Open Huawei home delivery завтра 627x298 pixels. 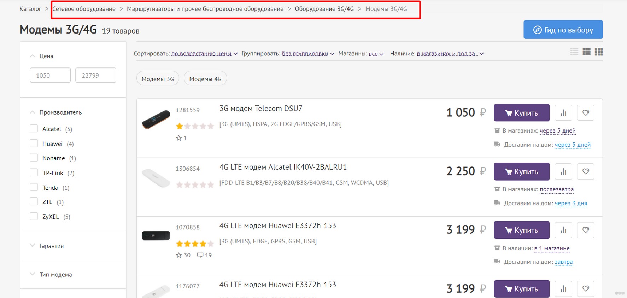[563, 262]
